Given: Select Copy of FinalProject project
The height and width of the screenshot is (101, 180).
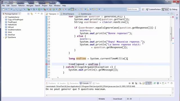Looking at the screenshot, I should click(x=15, y=20).
